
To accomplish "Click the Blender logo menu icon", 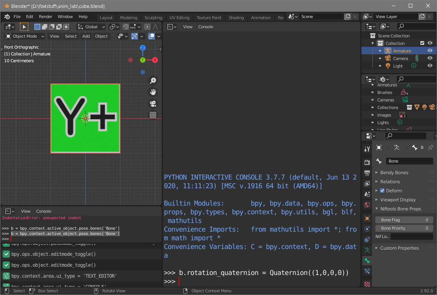I will coord(7,17).
